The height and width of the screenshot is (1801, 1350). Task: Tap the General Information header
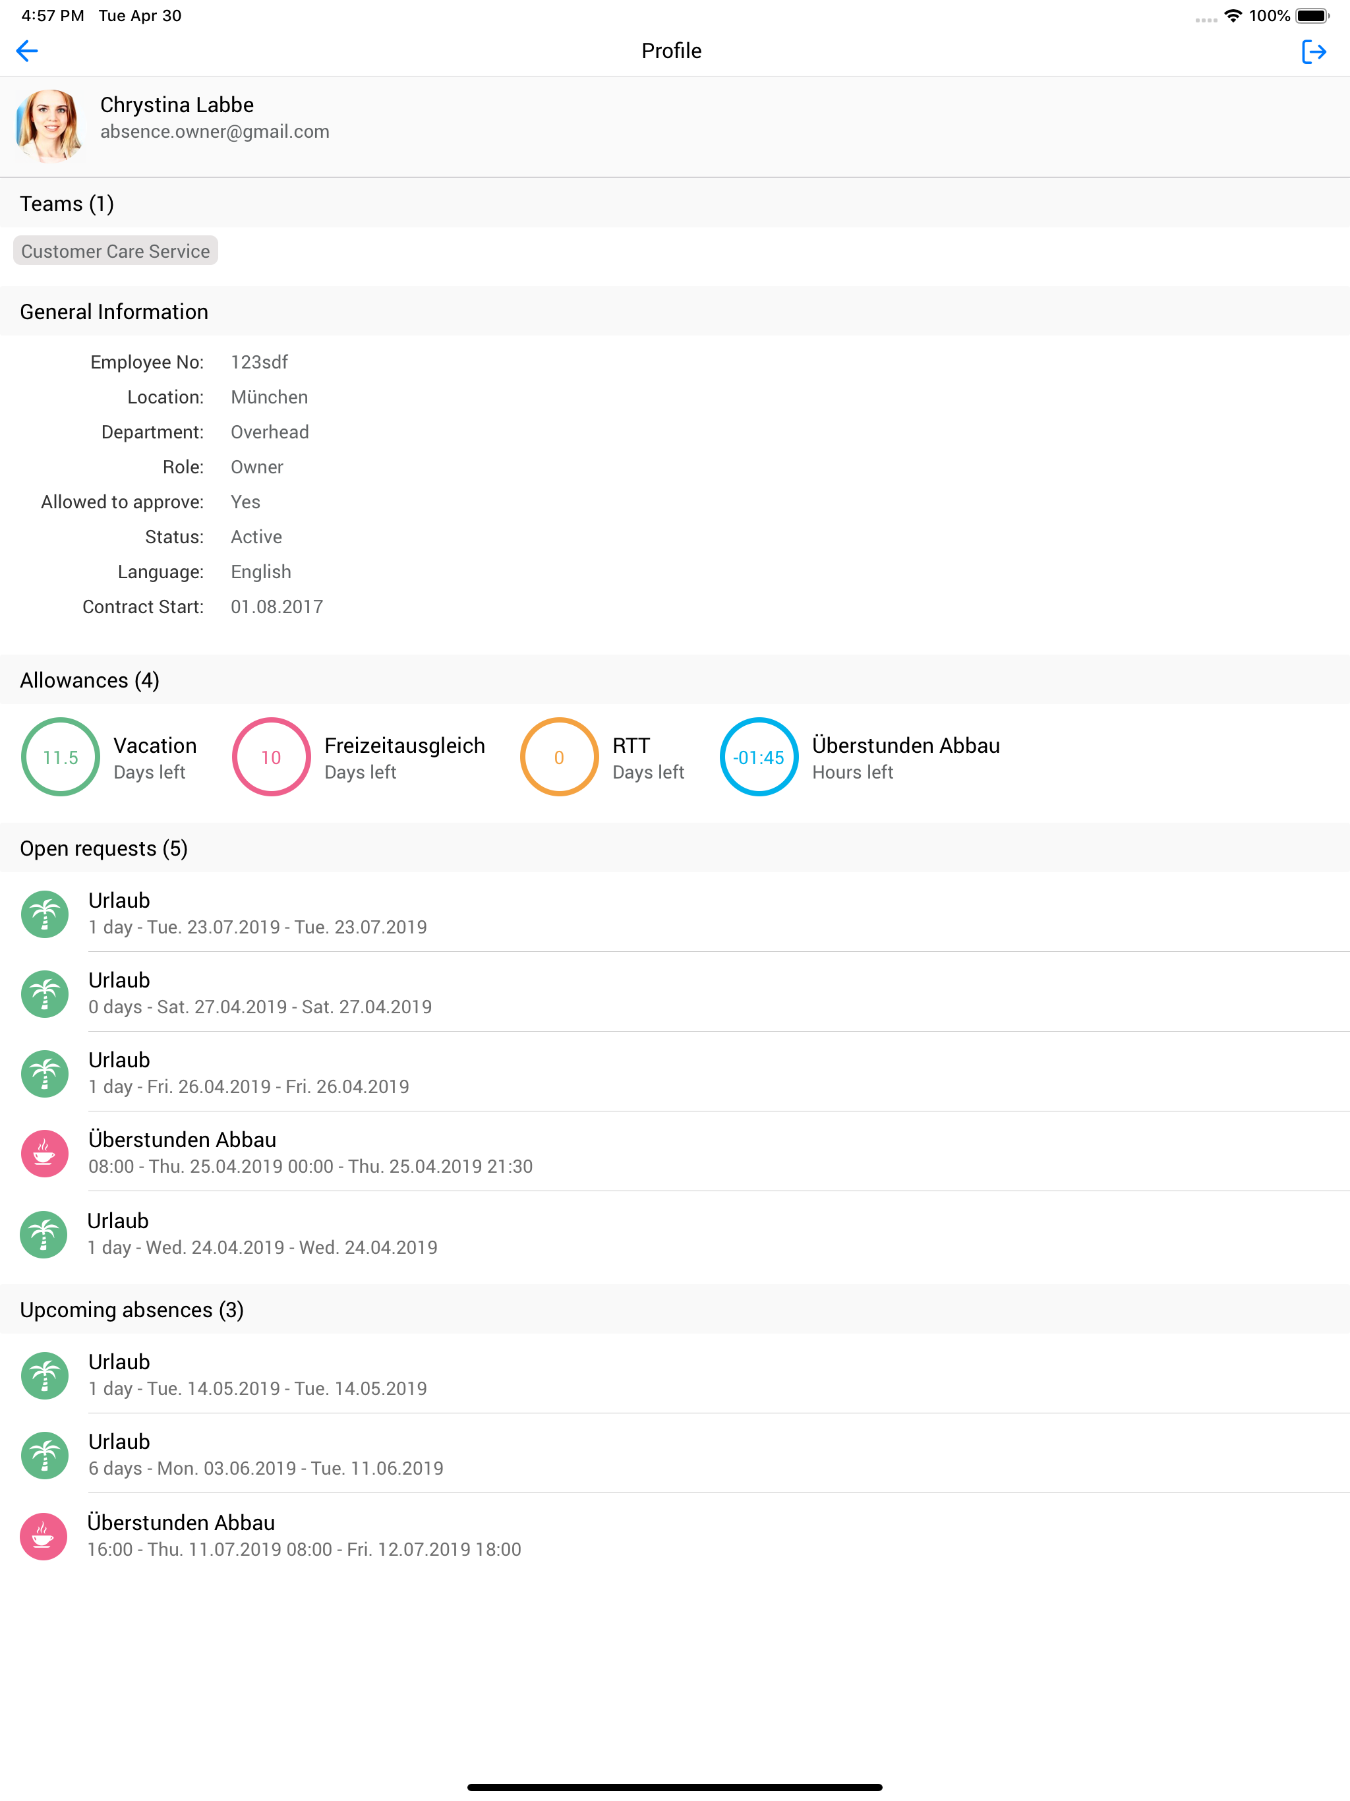[x=675, y=311]
